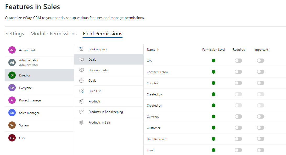The height and width of the screenshot is (155, 286).
Task: Enable Required for Date Received
Action: point(238,139)
